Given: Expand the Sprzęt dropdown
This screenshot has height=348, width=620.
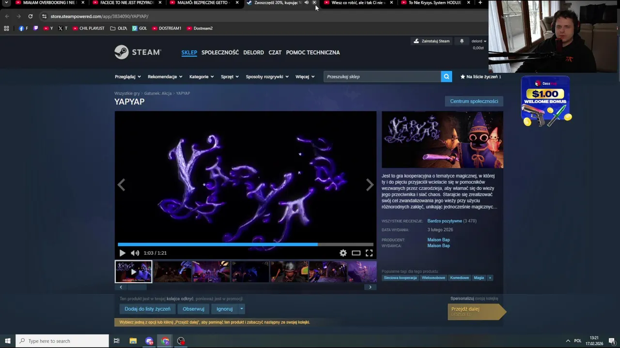Looking at the screenshot, I should (230, 76).
